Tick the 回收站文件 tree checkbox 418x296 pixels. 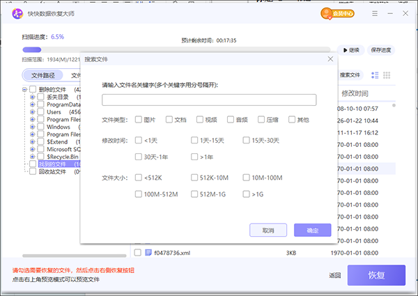click(33, 171)
